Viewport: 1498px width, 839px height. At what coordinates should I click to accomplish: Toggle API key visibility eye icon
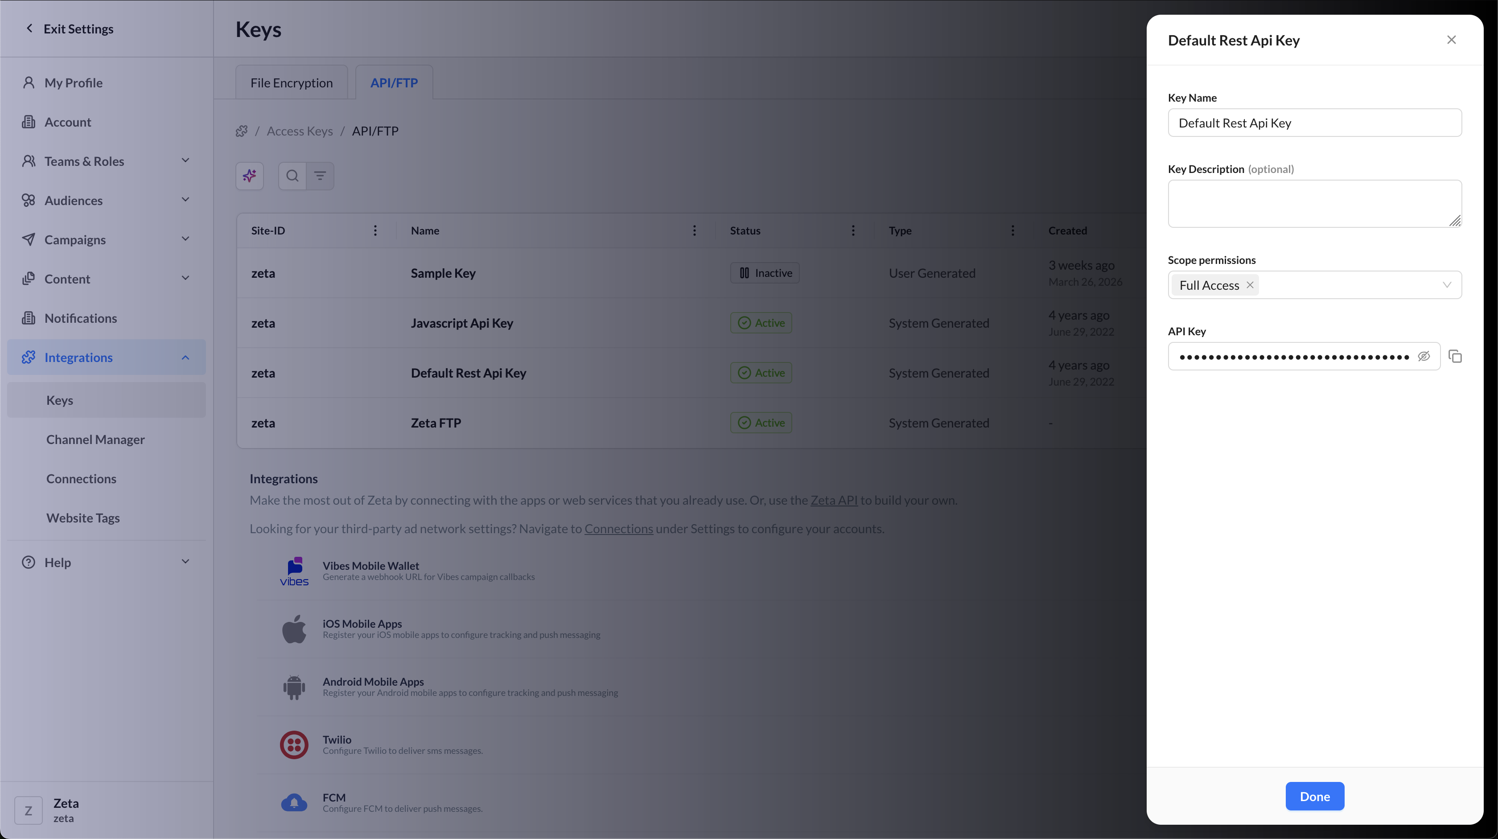click(x=1424, y=356)
